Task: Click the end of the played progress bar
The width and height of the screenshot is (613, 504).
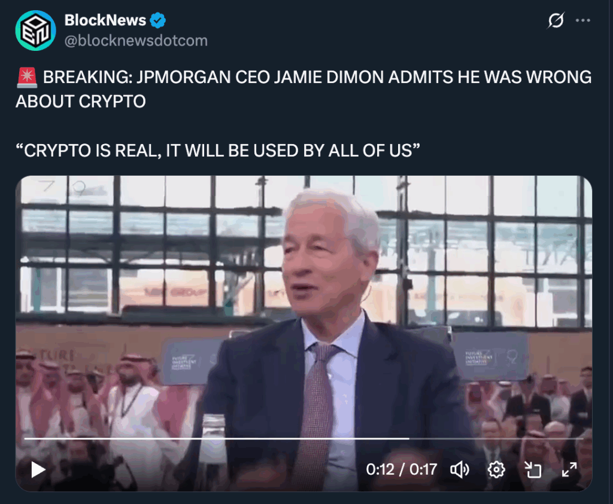Action: (408, 439)
